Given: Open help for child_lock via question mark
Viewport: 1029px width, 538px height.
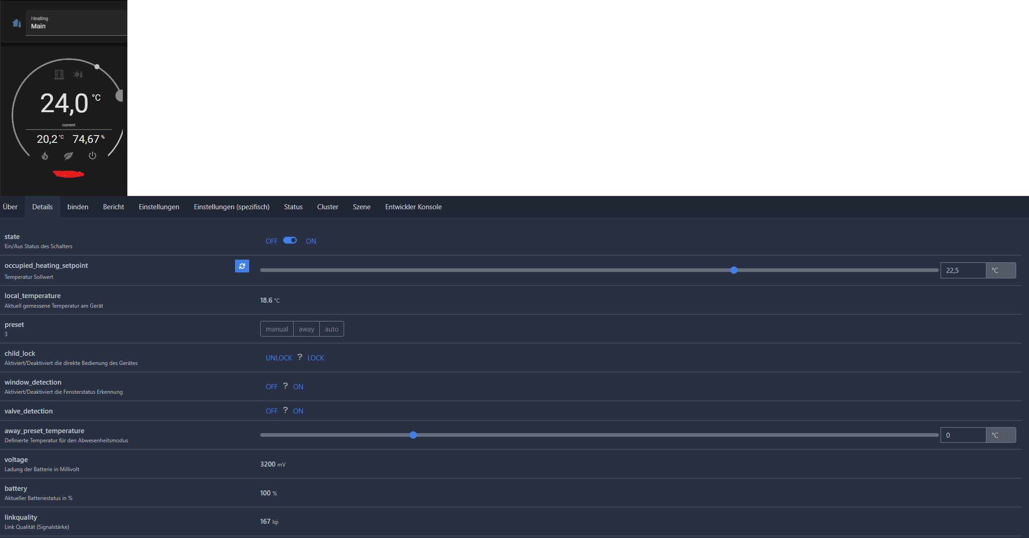Looking at the screenshot, I should coord(300,357).
